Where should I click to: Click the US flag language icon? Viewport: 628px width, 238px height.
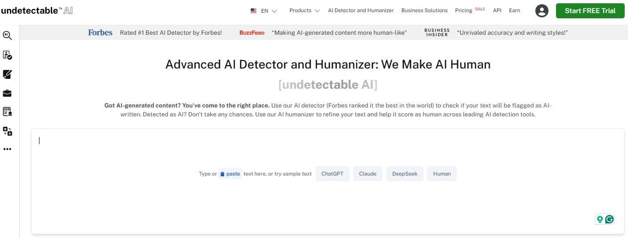coord(254,10)
